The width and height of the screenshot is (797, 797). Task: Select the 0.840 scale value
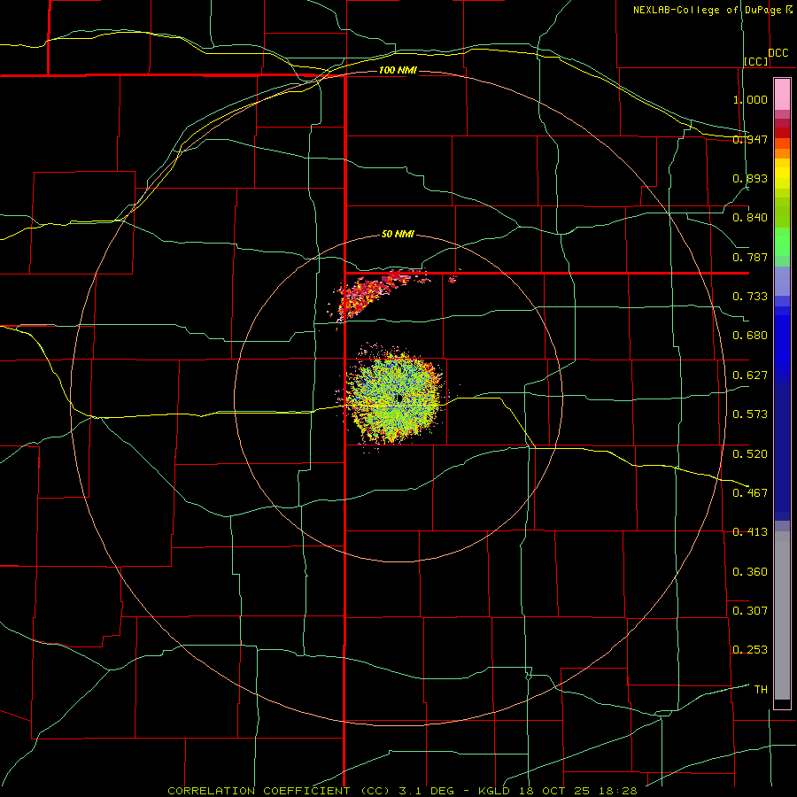[750, 218]
